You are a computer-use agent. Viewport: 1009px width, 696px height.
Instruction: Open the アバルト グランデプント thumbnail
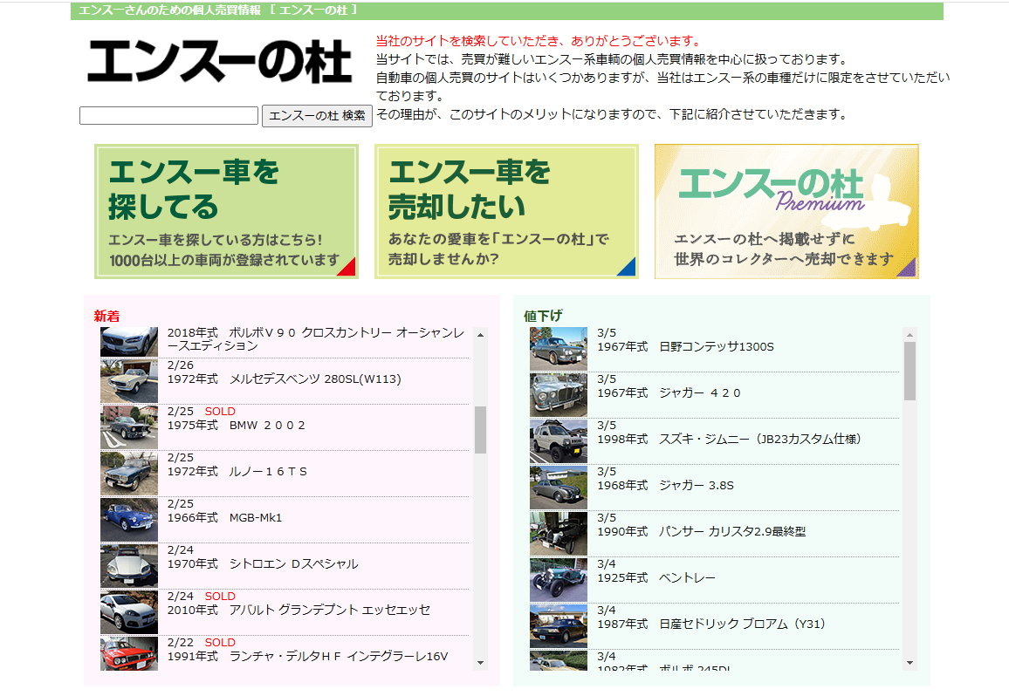pos(128,613)
